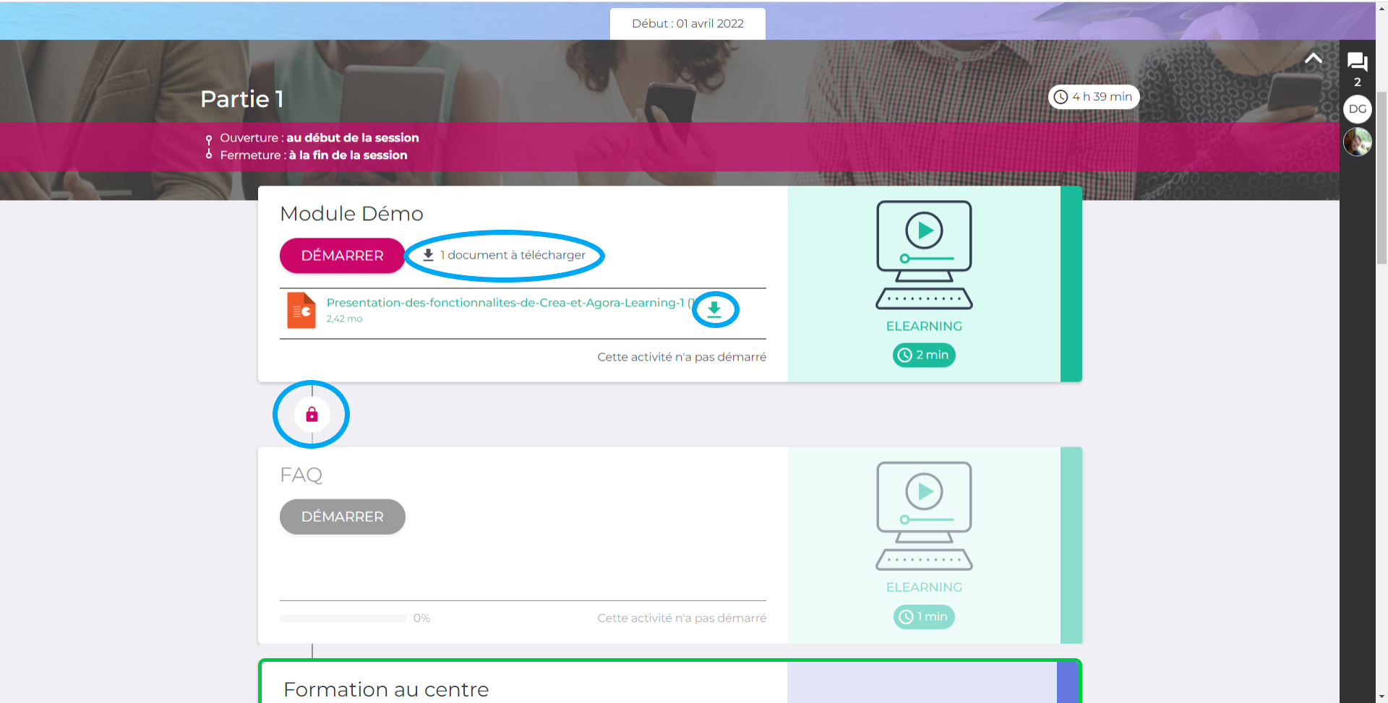Click the 4 h 39 min duration badge
1388x703 pixels.
[x=1093, y=97]
